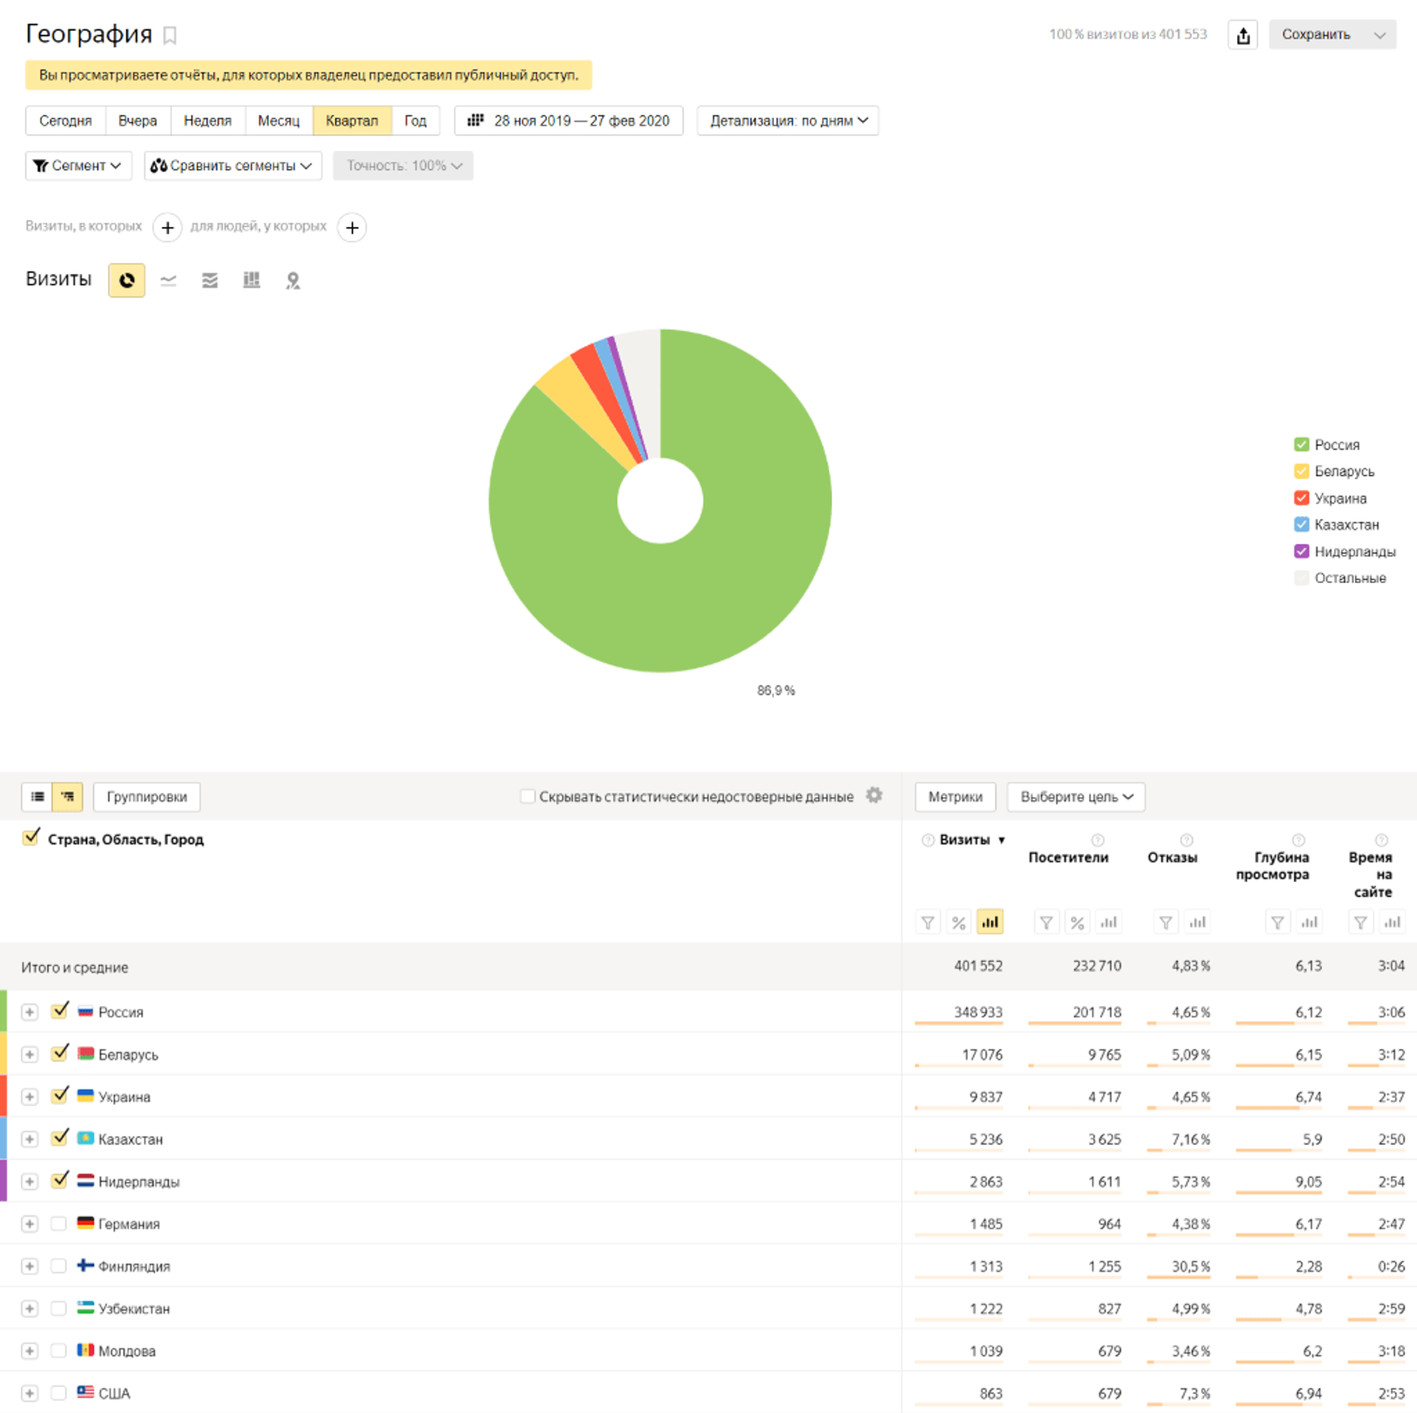Image resolution: width=1417 pixels, height=1413 pixels.
Task: Bookmark the География report
Action: (169, 35)
